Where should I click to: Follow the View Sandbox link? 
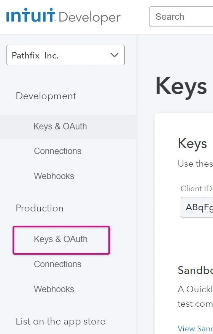click(x=195, y=328)
